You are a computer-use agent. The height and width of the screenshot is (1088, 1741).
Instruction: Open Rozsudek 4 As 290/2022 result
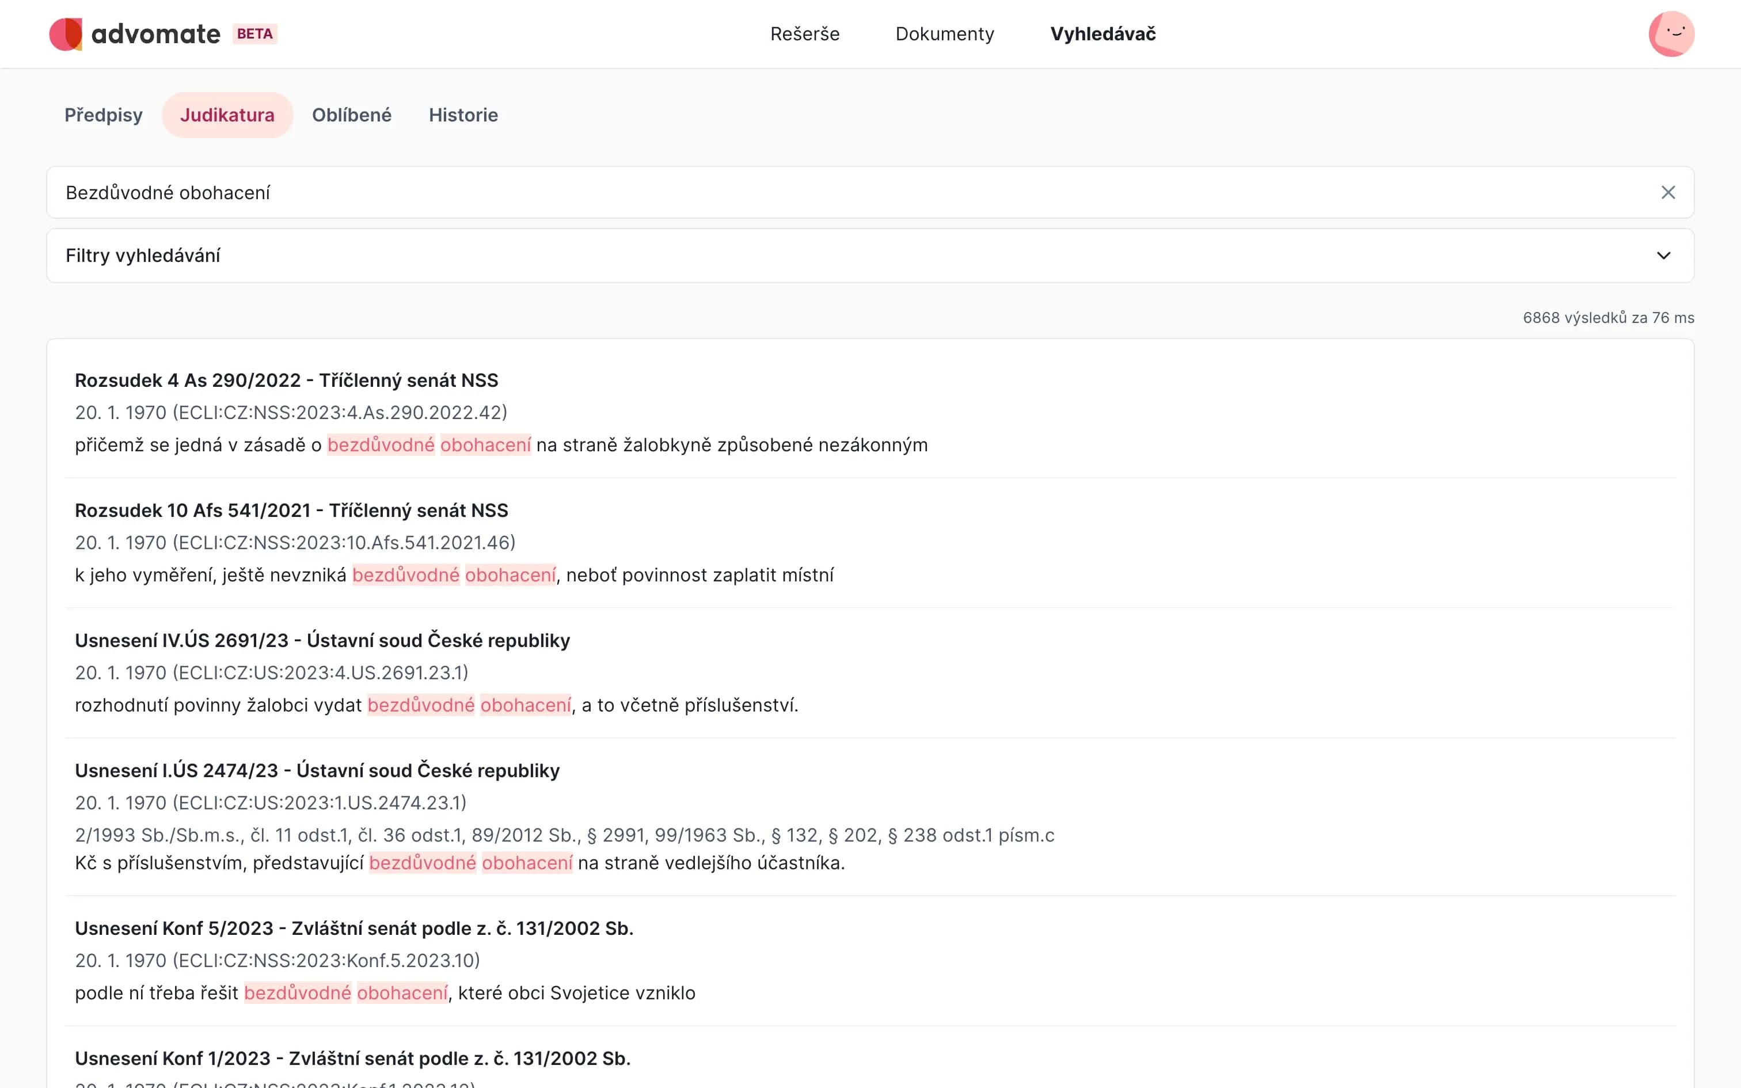(x=286, y=380)
